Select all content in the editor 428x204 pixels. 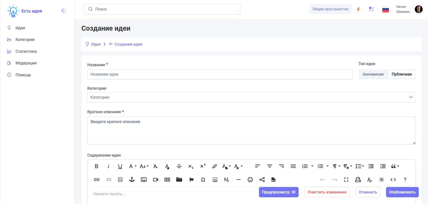[x=382, y=180]
